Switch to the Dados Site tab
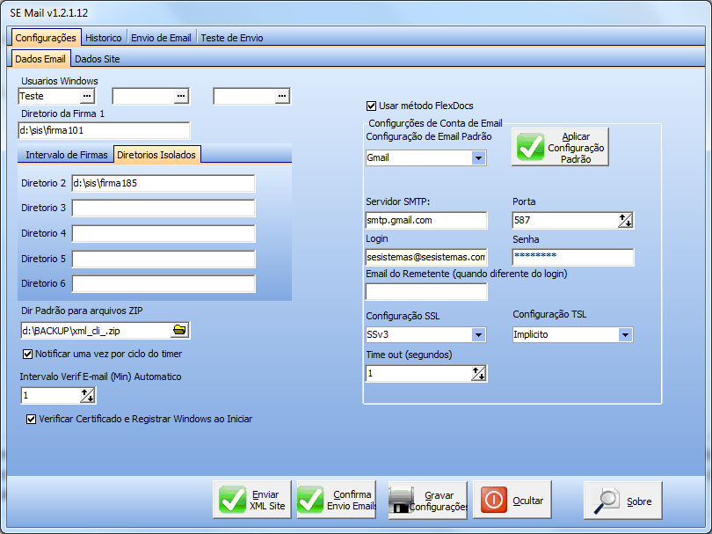 tap(97, 59)
